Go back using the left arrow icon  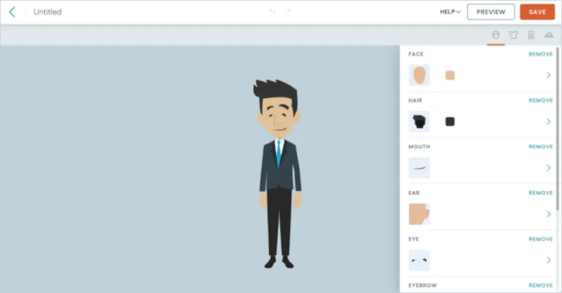12,12
